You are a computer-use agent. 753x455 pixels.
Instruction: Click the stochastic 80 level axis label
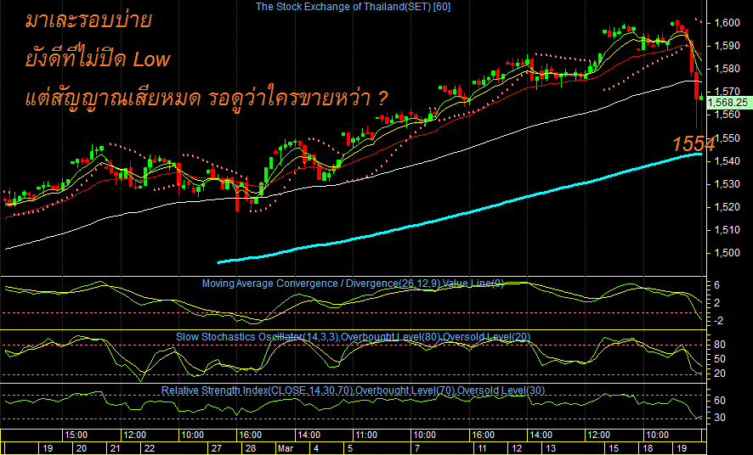(719, 345)
